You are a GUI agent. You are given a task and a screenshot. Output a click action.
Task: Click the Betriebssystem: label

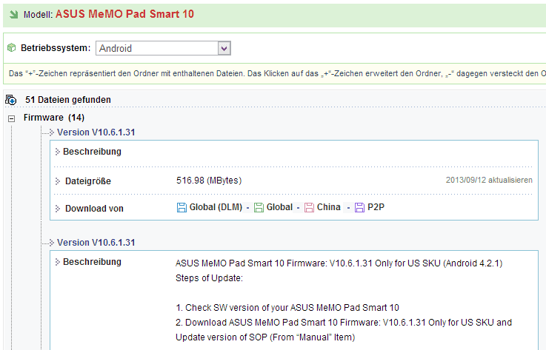56,48
